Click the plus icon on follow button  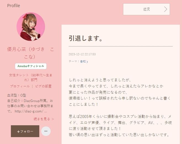[x=18, y=132]
